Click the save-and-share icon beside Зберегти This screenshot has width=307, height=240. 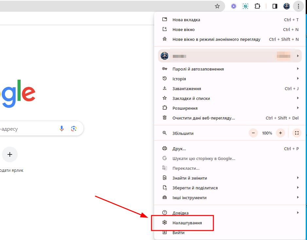(x=164, y=187)
